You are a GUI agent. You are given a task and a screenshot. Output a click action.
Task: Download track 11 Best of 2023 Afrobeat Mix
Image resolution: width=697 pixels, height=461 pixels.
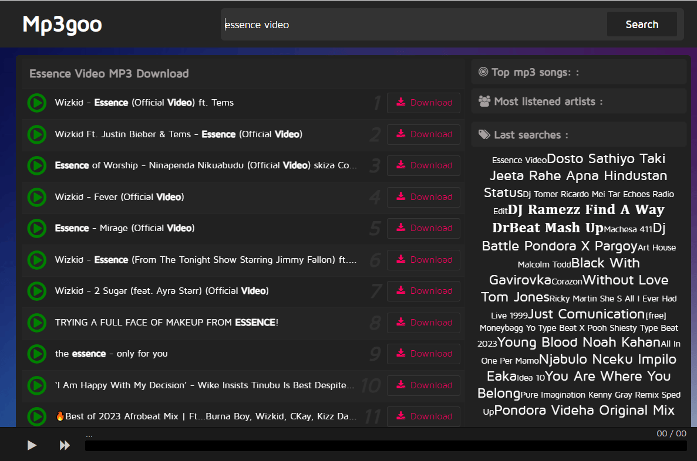pyautogui.click(x=423, y=416)
